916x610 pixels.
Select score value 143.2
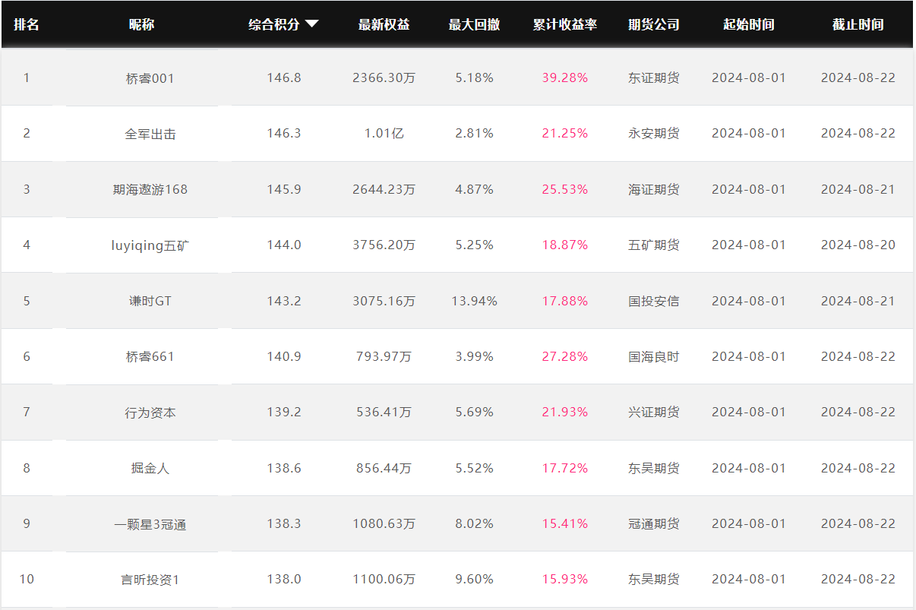(284, 301)
